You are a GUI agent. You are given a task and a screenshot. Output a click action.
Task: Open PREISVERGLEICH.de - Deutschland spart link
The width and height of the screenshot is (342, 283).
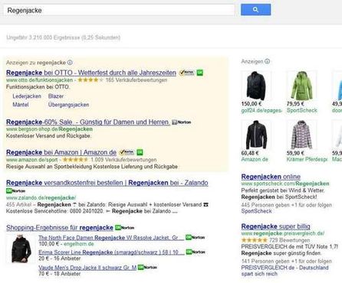click(x=284, y=271)
